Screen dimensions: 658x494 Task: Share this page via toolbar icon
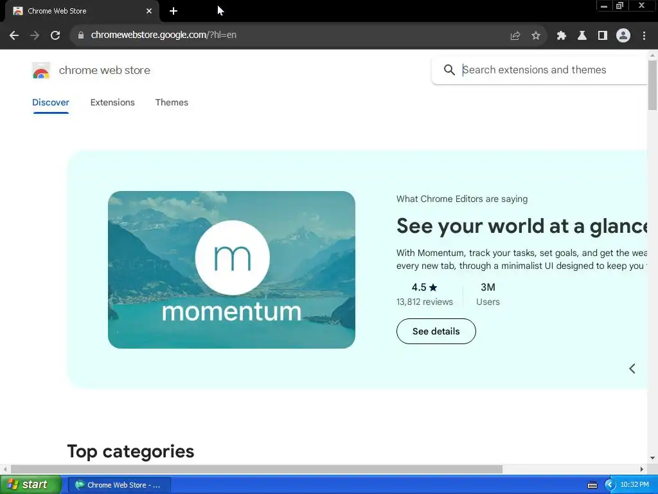click(x=515, y=36)
